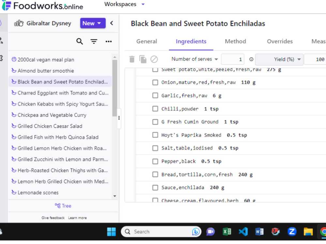Tick the Sauce, enchilada checkbox

155,188
